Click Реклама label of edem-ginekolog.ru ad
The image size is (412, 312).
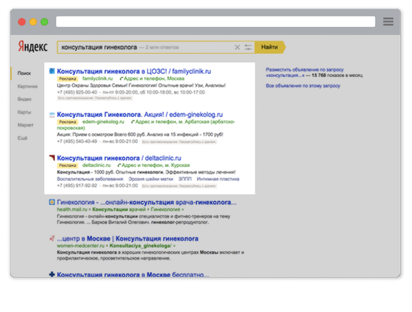(67, 122)
